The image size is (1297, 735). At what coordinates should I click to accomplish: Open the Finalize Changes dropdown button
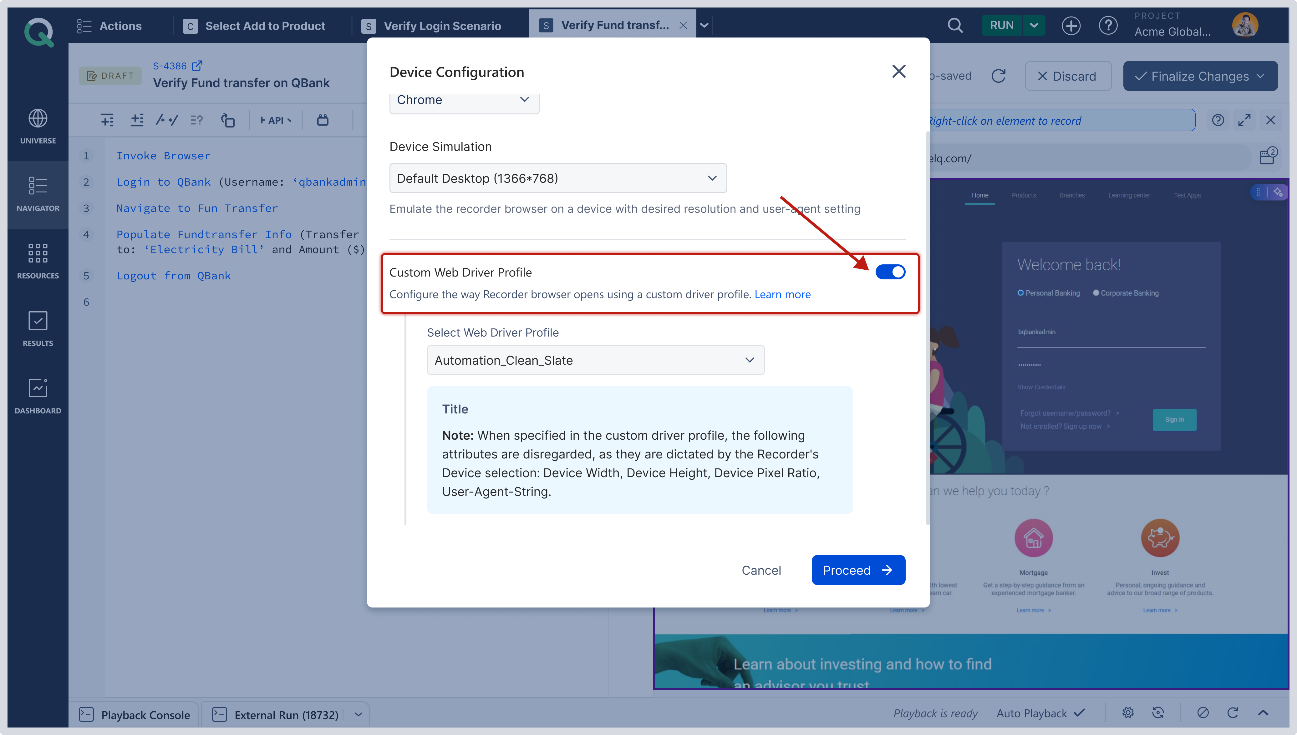tap(1200, 76)
